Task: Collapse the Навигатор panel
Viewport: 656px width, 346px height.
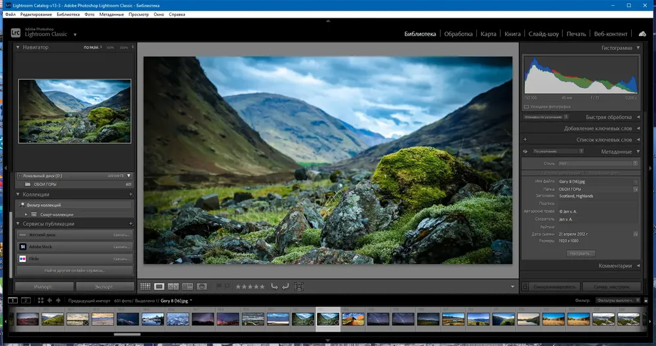Action: point(18,48)
